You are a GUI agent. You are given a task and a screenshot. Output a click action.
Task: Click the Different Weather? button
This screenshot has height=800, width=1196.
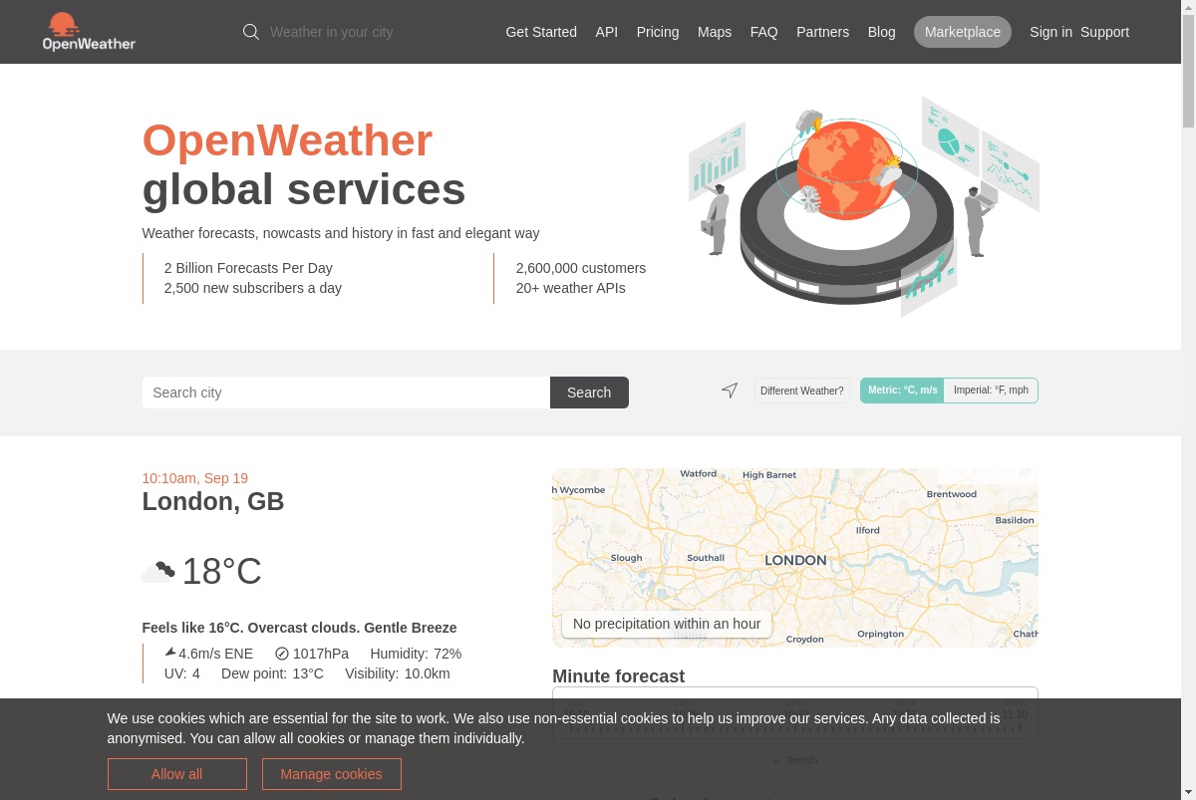tap(802, 391)
